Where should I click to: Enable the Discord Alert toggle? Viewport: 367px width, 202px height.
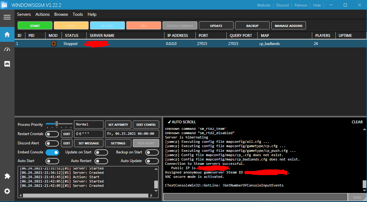click(x=52, y=143)
